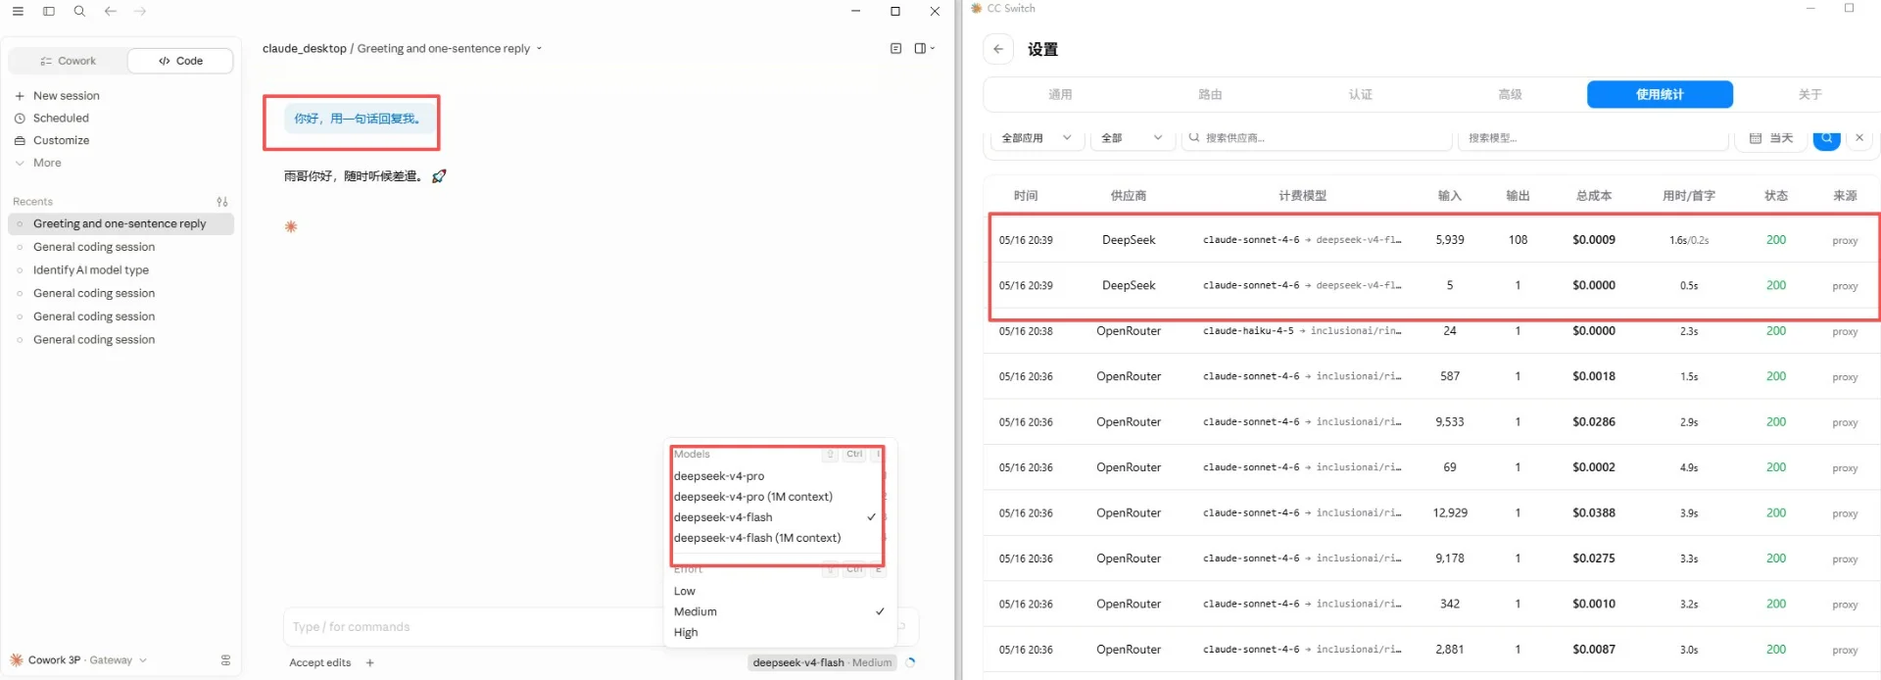The height and width of the screenshot is (680, 1881).
Task: Open the deepseek-v4-flash Medium model selector
Action: pos(822,663)
